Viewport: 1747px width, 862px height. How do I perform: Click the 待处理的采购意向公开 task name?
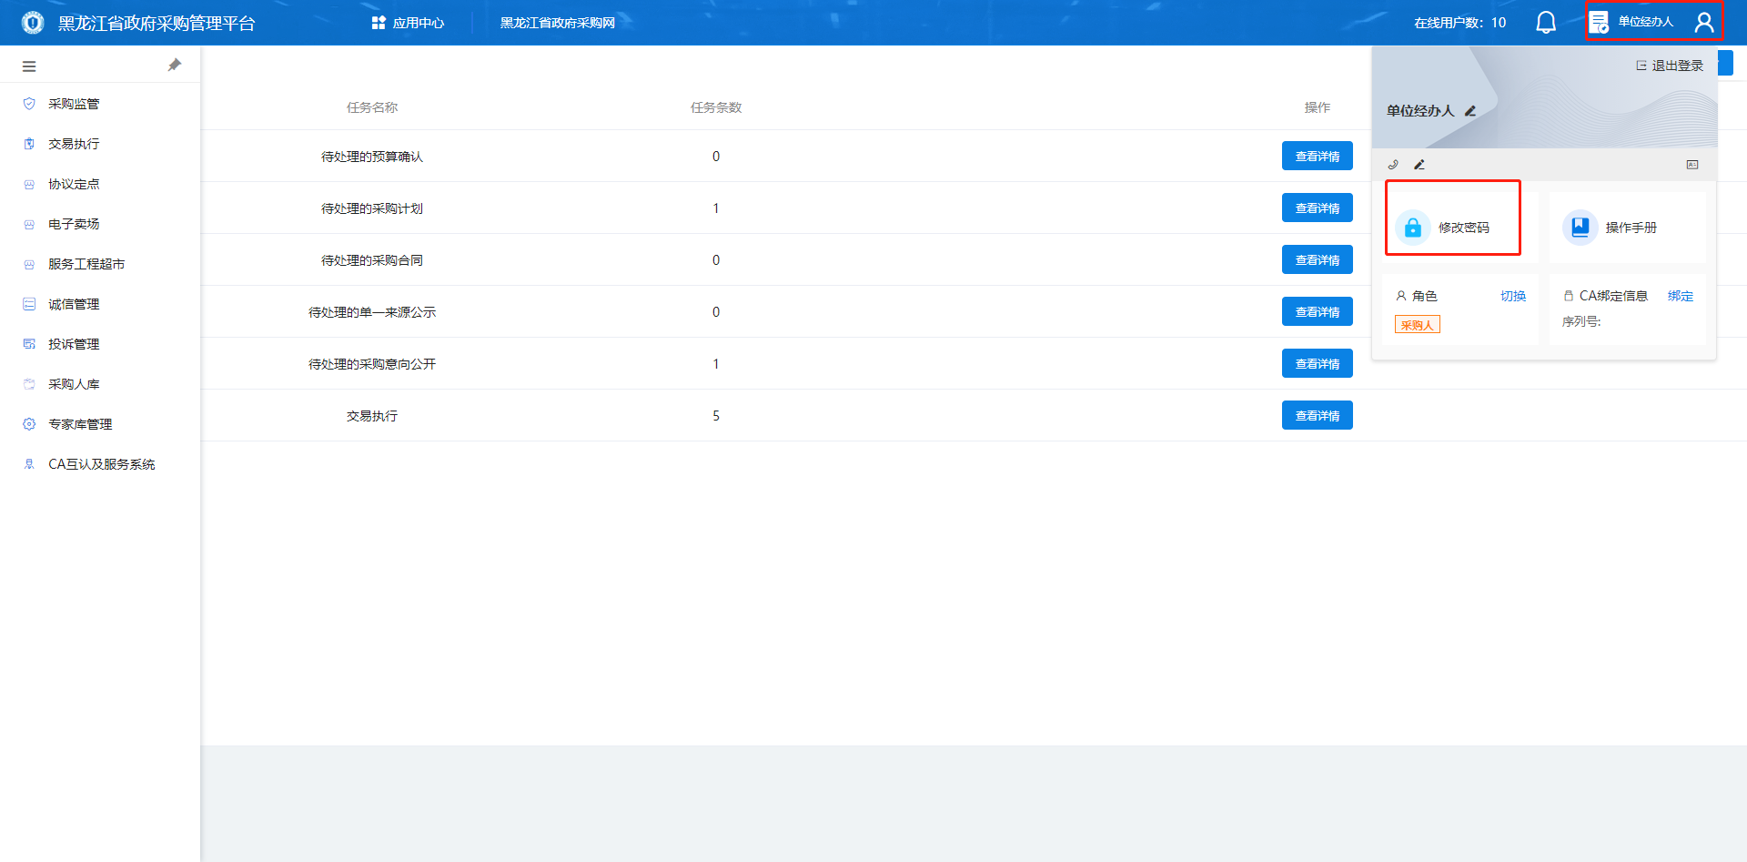point(372,364)
